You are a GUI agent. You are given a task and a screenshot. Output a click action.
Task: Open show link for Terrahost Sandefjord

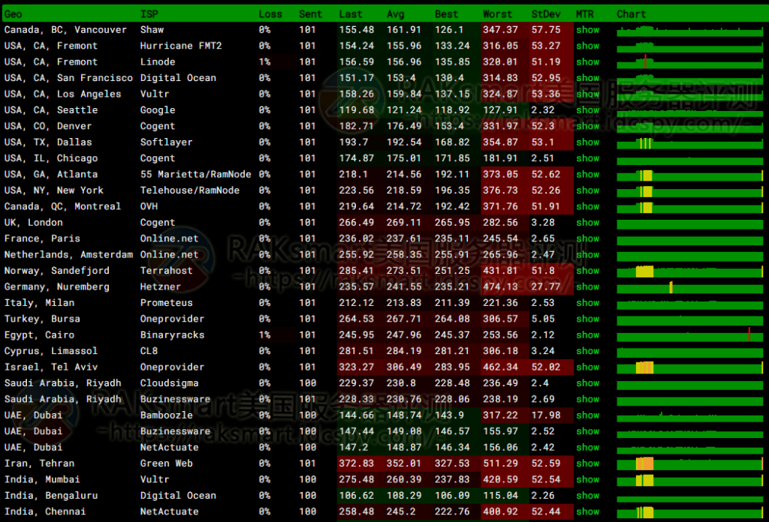coord(587,271)
